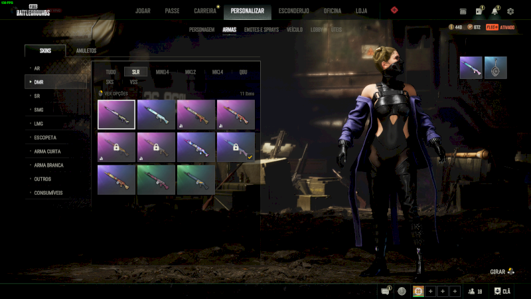The width and height of the screenshot is (531, 299).
Task: Open the ESCONDERIJO menu
Action: tap(293, 11)
